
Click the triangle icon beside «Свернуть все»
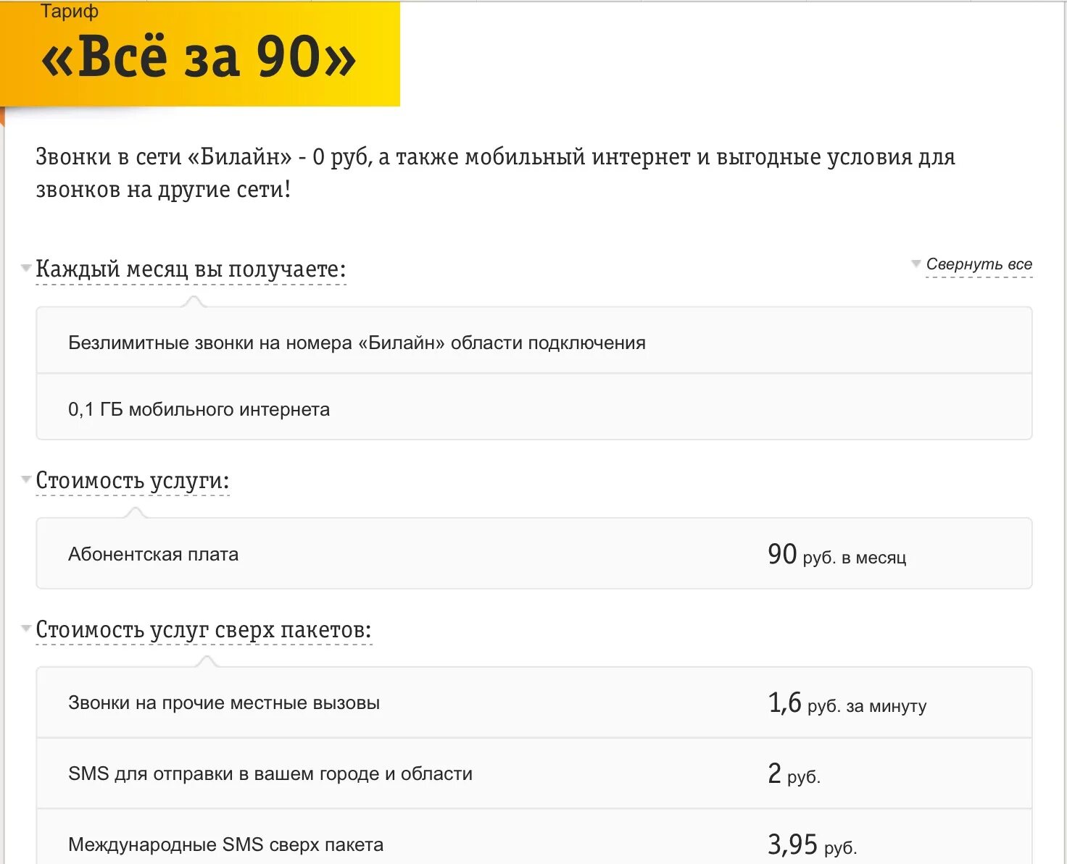916,264
